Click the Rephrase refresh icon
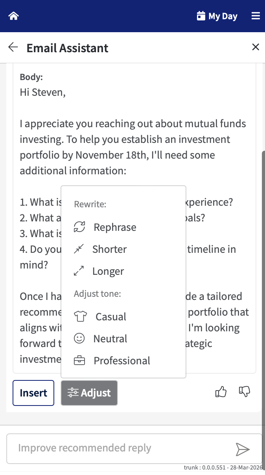Screen dimensions: 265x475 click(79, 227)
